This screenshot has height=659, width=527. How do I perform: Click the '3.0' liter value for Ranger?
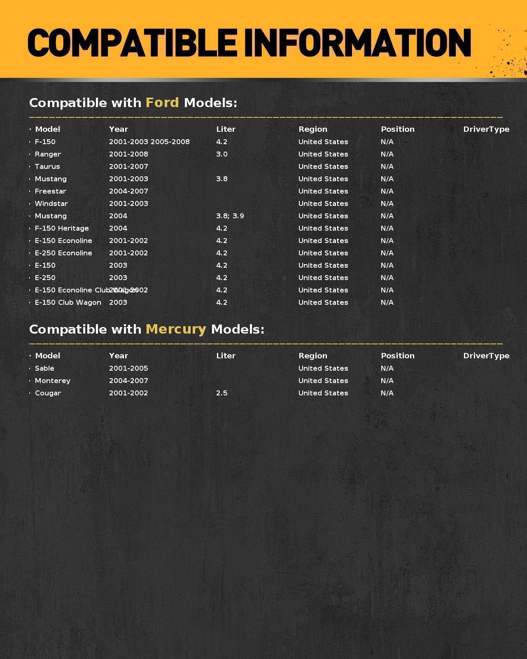coord(222,154)
